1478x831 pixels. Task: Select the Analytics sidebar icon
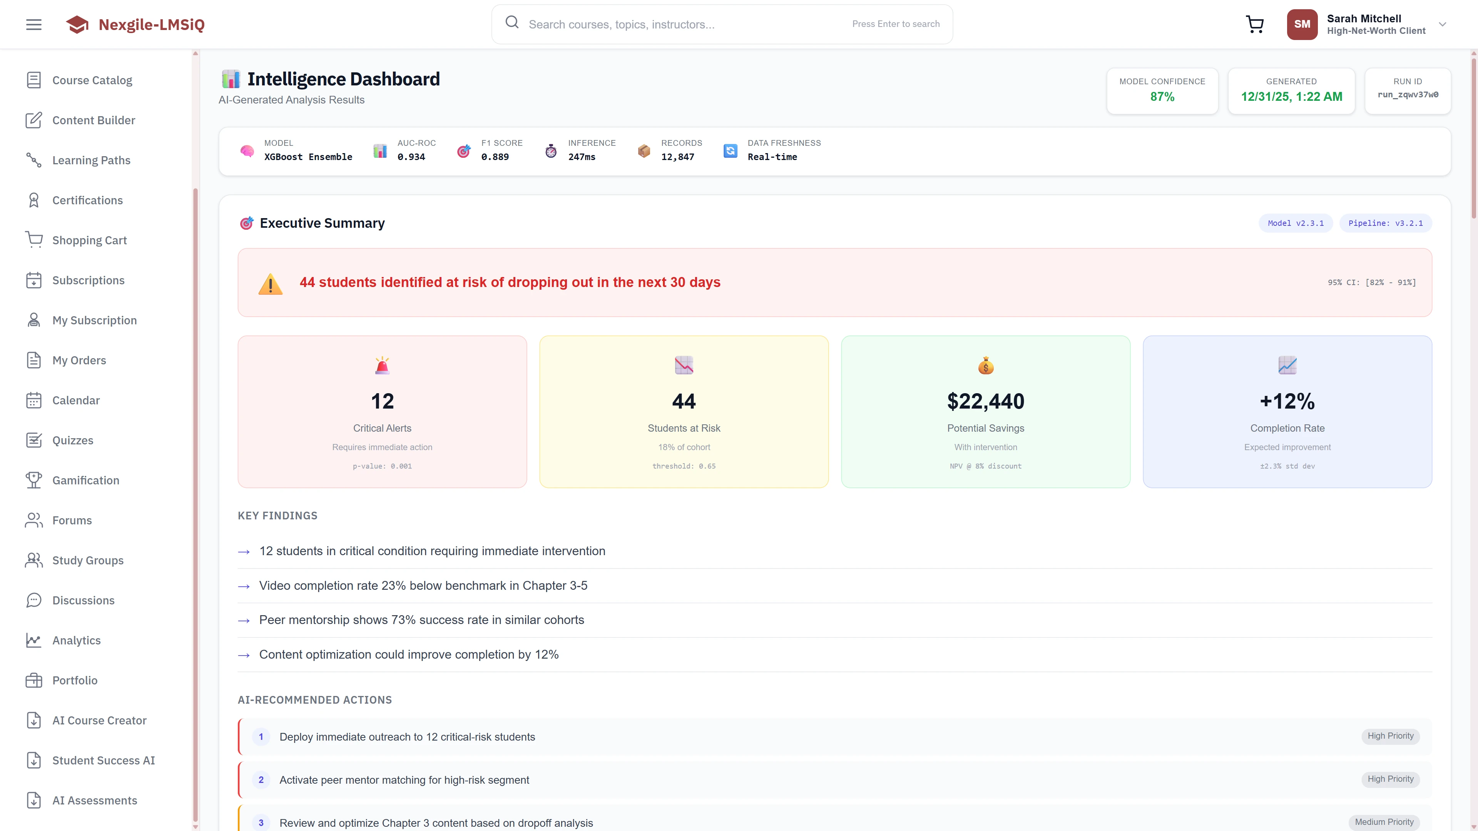[33, 640]
